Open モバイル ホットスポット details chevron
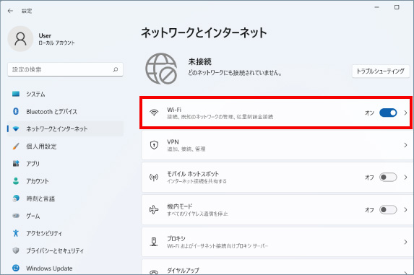The width and height of the screenshot is (414, 275). coord(405,177)
